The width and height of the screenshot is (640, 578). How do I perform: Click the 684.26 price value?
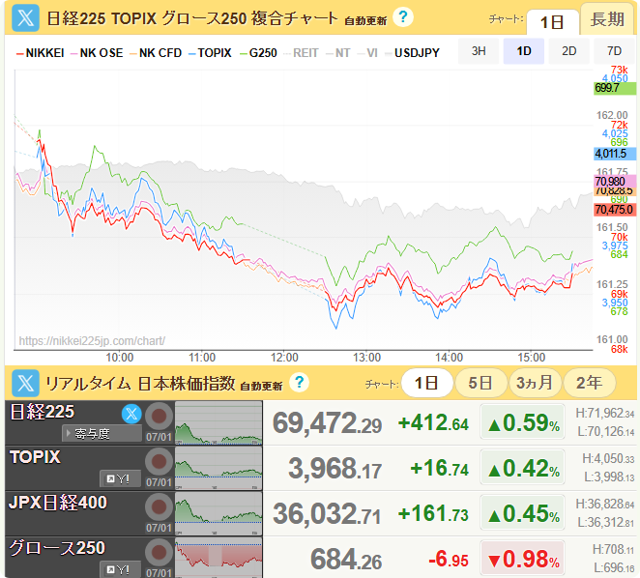346,560
